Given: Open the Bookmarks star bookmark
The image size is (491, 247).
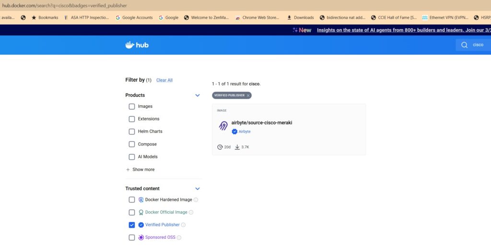Looking at the screenshot, I should [x=45, y=18].
